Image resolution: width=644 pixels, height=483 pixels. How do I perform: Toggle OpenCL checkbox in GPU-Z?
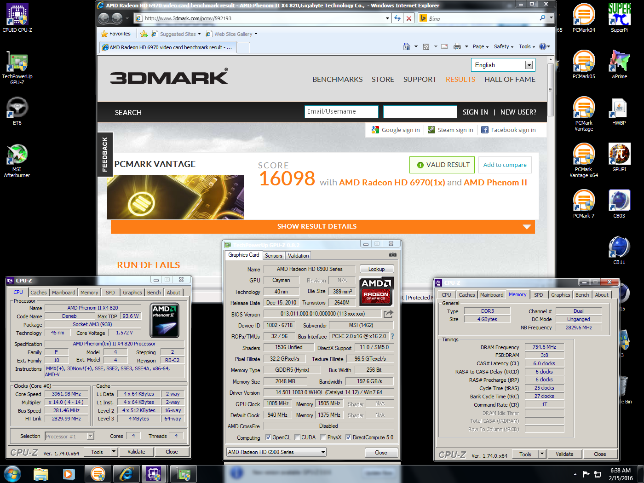269,437
